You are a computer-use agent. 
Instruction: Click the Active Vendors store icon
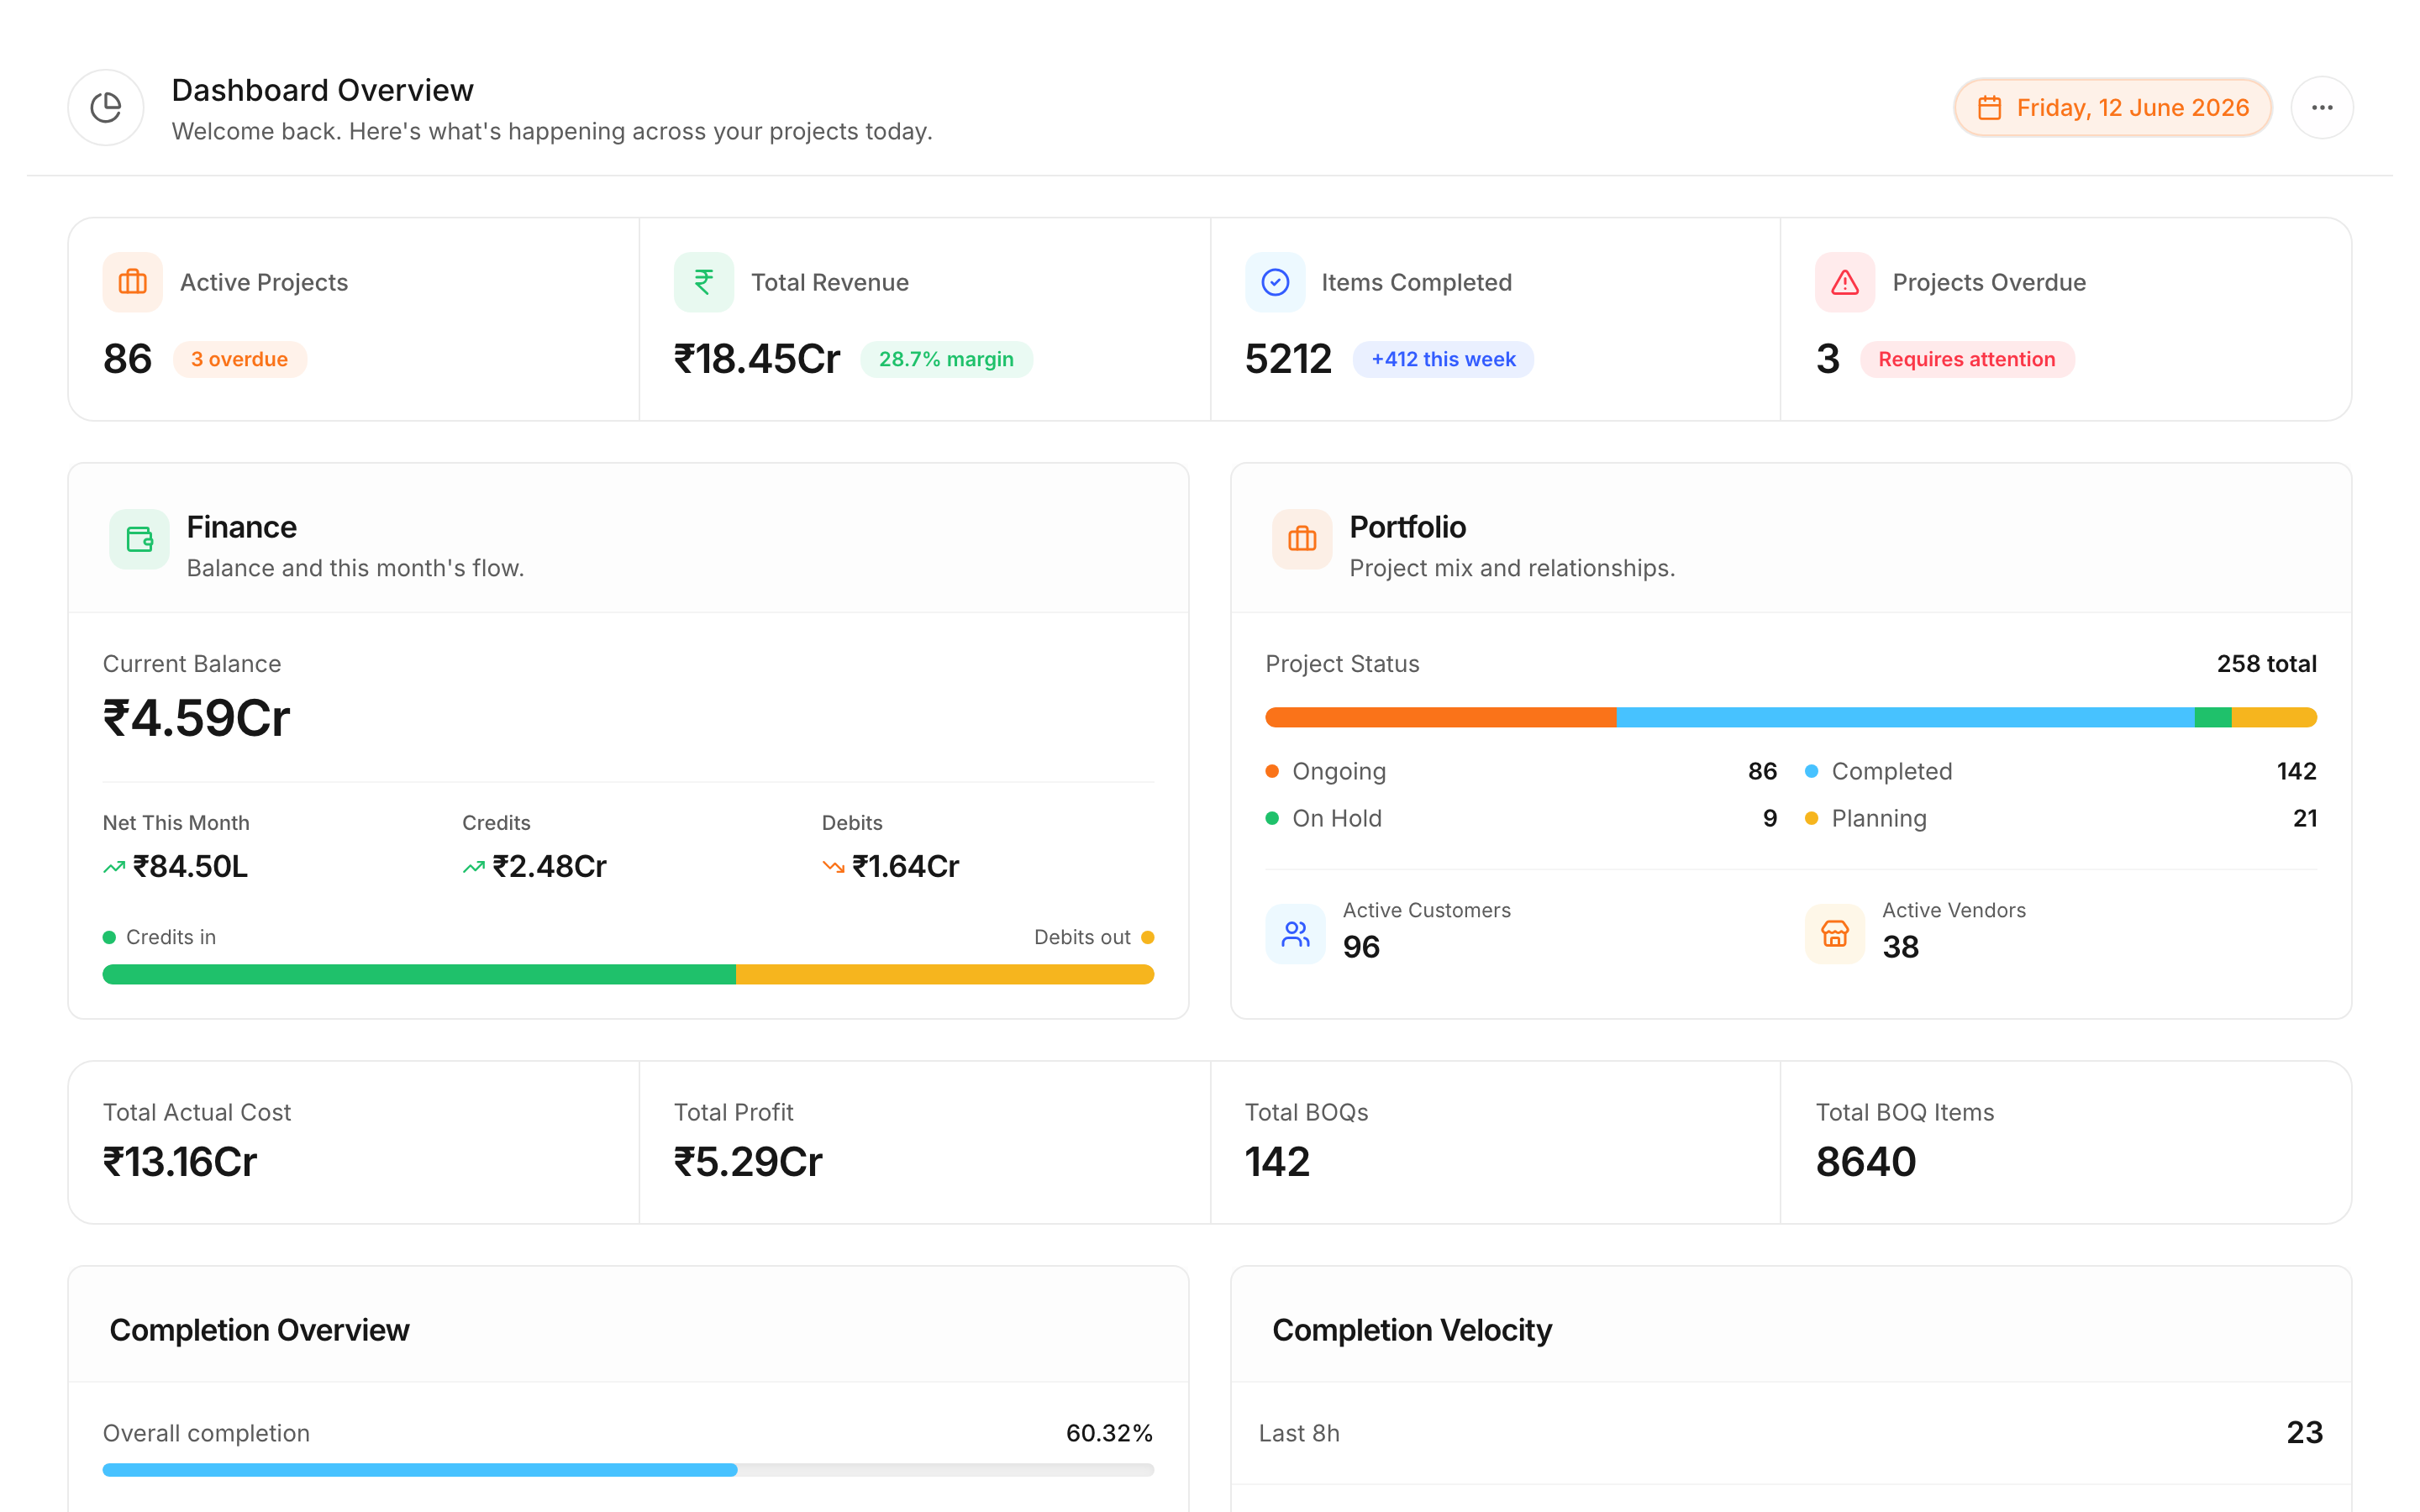pos(1835,934)
